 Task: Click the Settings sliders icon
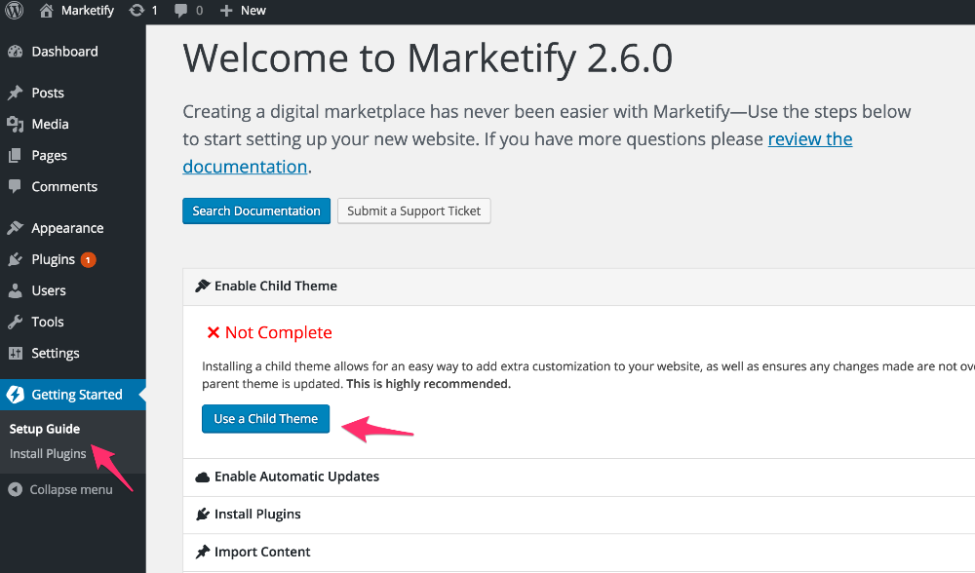tap(15, 353)
